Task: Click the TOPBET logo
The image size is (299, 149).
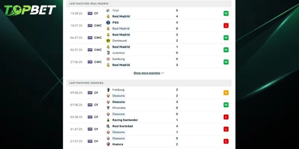Action: coord(30,10)
